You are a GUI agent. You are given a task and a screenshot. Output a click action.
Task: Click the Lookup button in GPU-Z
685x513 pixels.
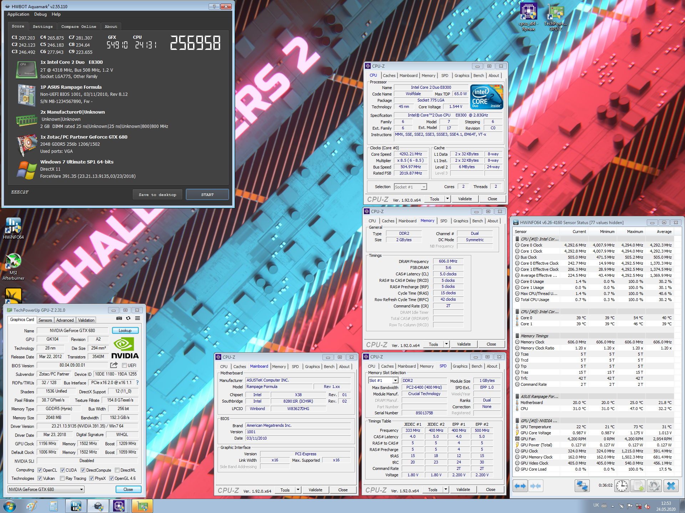pyautogui.click(x=125, y=331)
